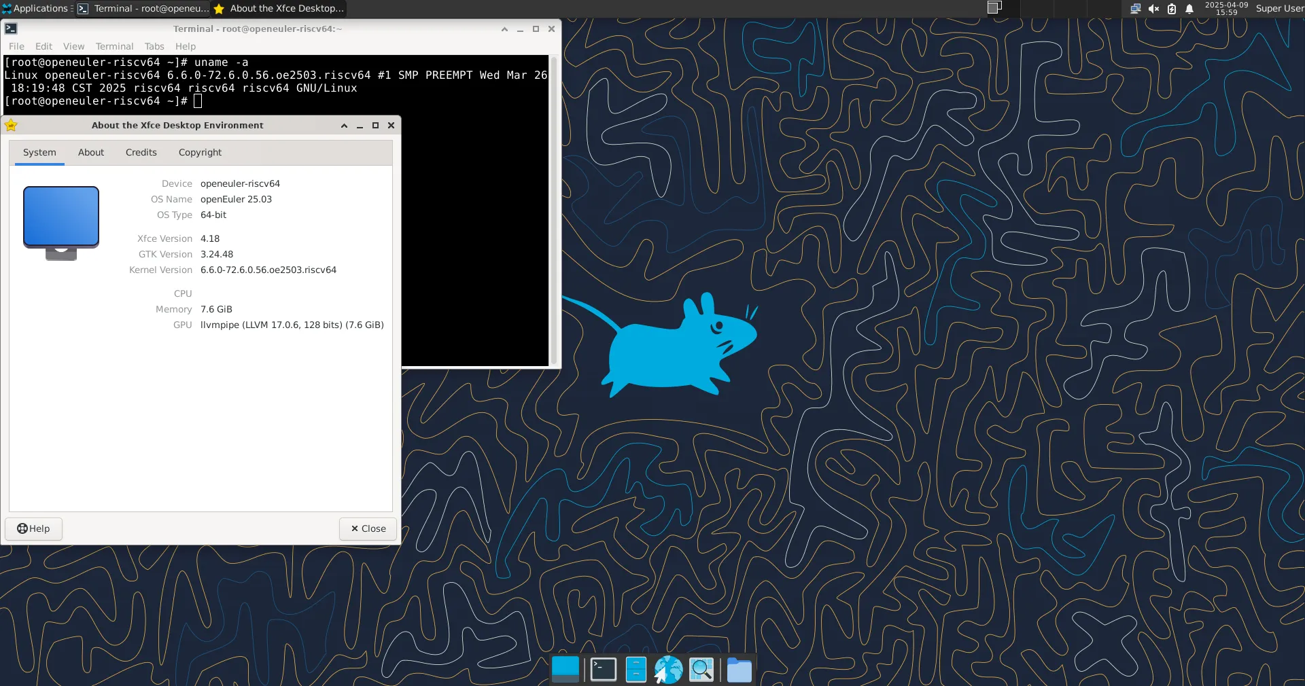Open Application Finder magnifier icon in dock
Image resolution: width=1305 pixels, height=686 pixels.
(x=701, y=670)
